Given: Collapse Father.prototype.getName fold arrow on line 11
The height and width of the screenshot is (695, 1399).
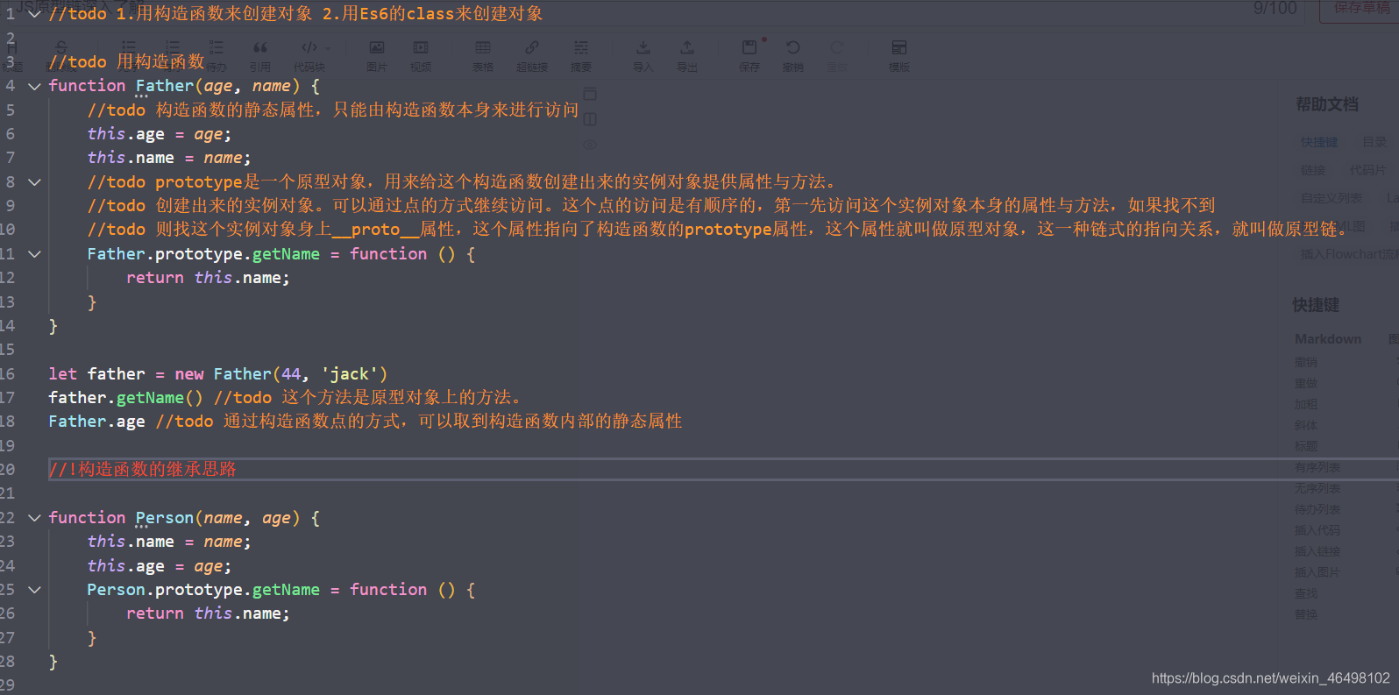Looking at the screenshot, I should (x=34, y=254).
